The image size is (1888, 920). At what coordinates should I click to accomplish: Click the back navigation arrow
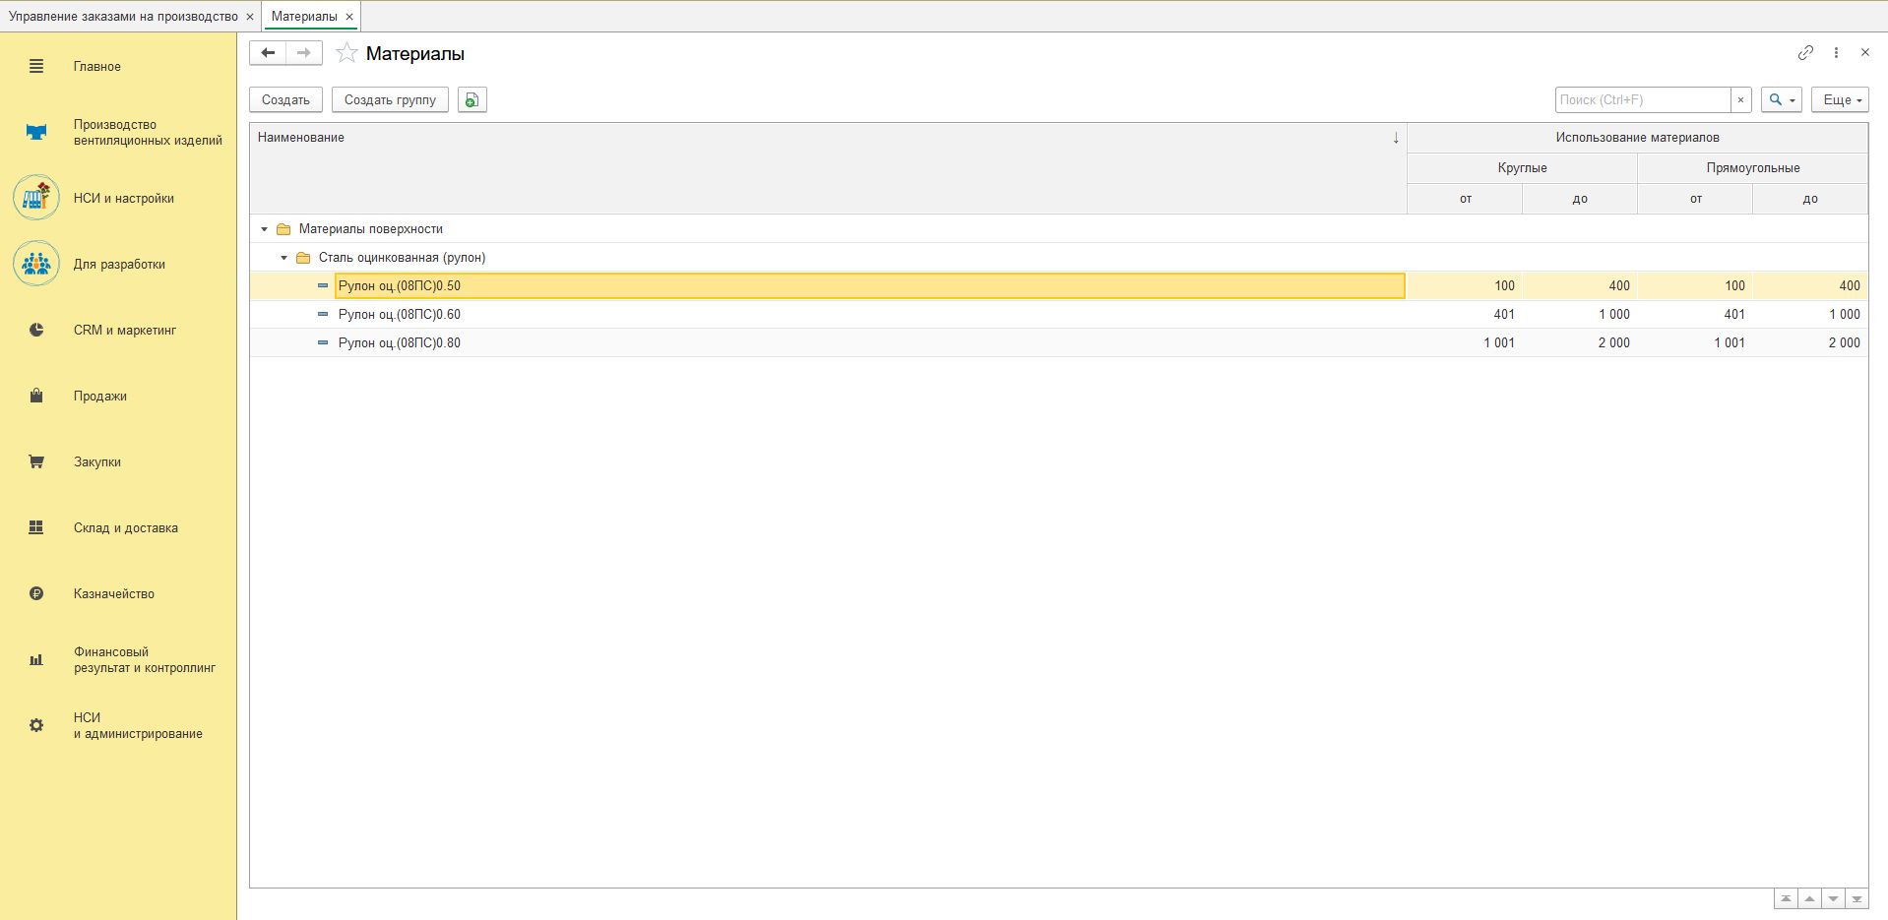(268, 53)
